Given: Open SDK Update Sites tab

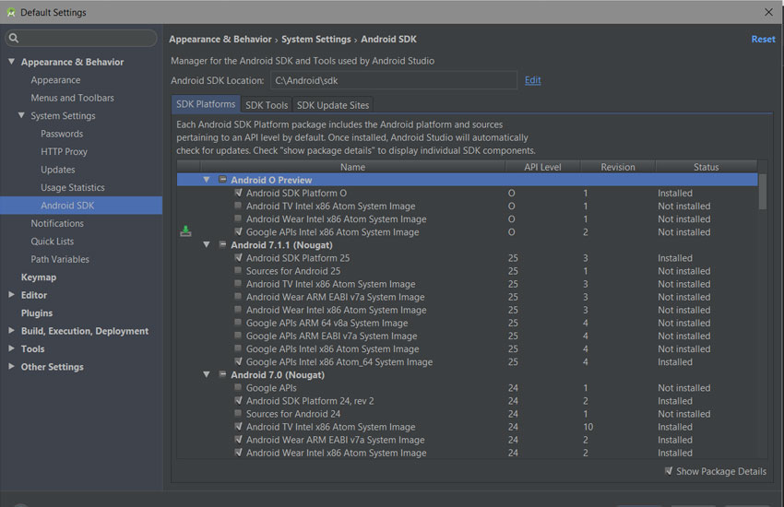Looking at the screenshot, I should click(332, 105).
